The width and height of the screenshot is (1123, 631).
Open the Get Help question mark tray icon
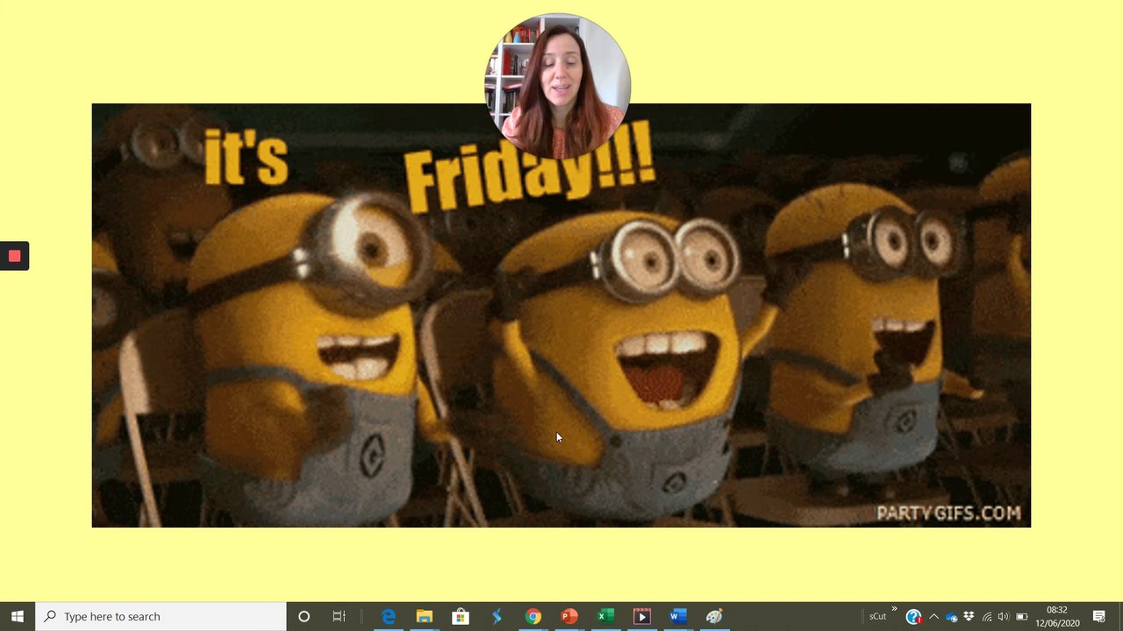[x=913, y=616]
